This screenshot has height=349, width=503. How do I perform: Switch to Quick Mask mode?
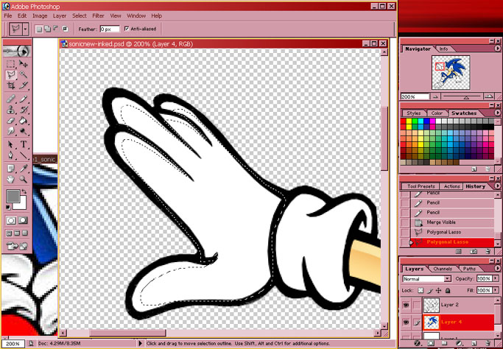click(x=23, y=220)
